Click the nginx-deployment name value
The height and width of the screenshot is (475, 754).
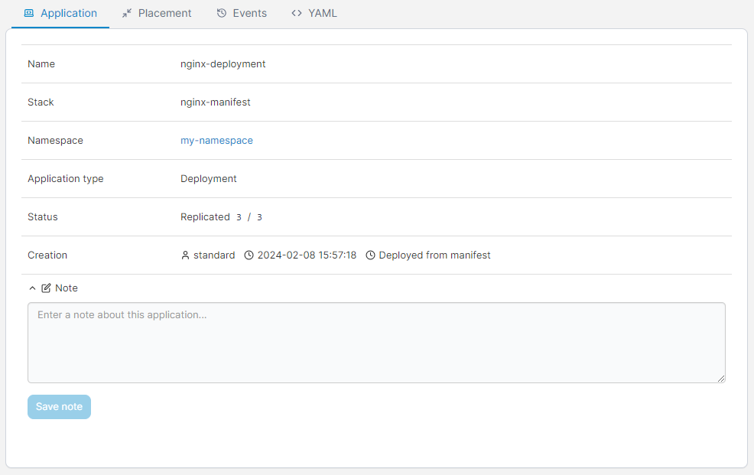point(223,64)
